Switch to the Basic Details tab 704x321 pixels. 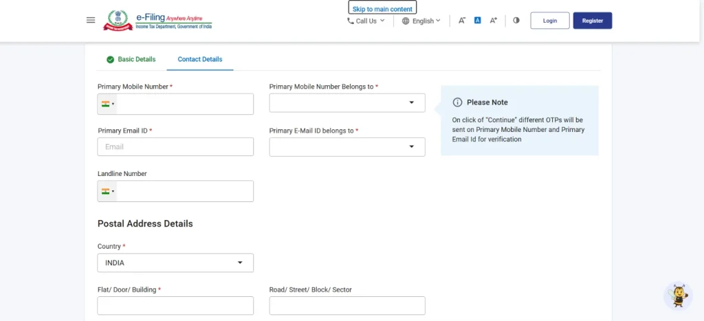[x=131, y=59]
